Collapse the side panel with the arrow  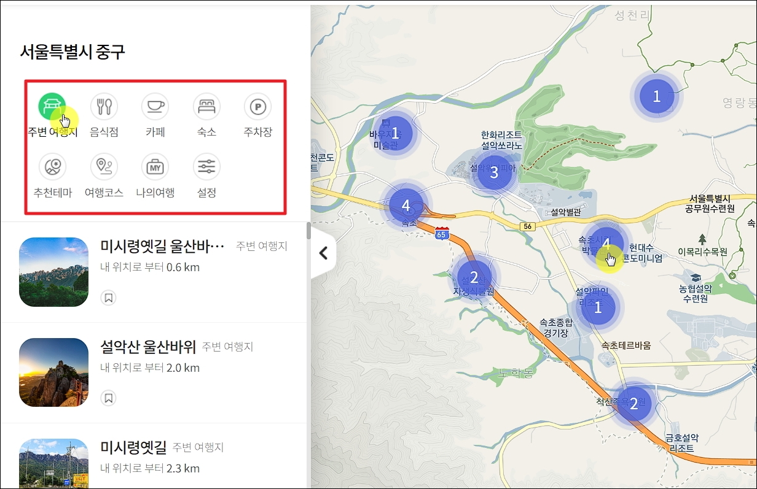pyautogui.click(x=323, y=253)
